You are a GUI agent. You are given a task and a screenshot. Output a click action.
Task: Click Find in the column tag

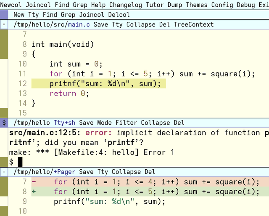click(50, 15)
